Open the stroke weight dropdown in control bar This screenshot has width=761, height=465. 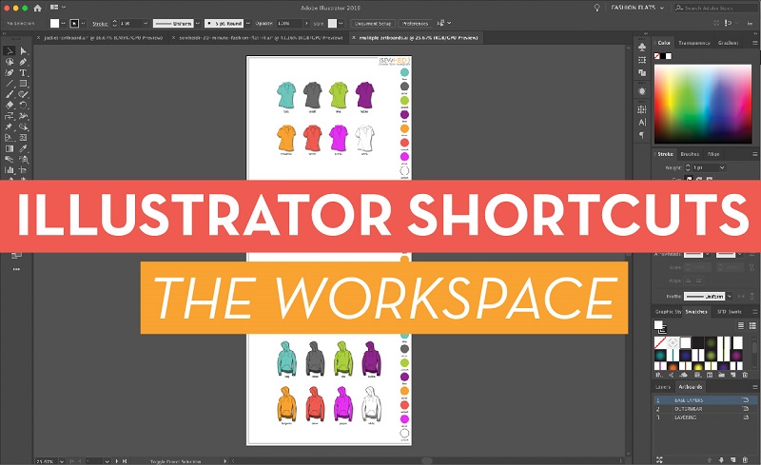146,24
